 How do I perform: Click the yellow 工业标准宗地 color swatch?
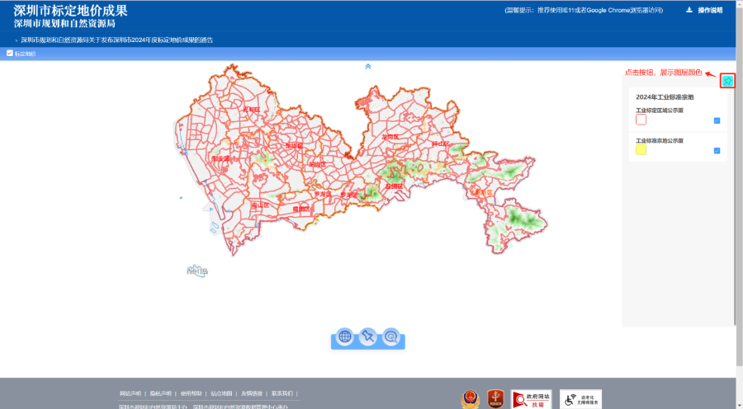click(x=641, y=150)
